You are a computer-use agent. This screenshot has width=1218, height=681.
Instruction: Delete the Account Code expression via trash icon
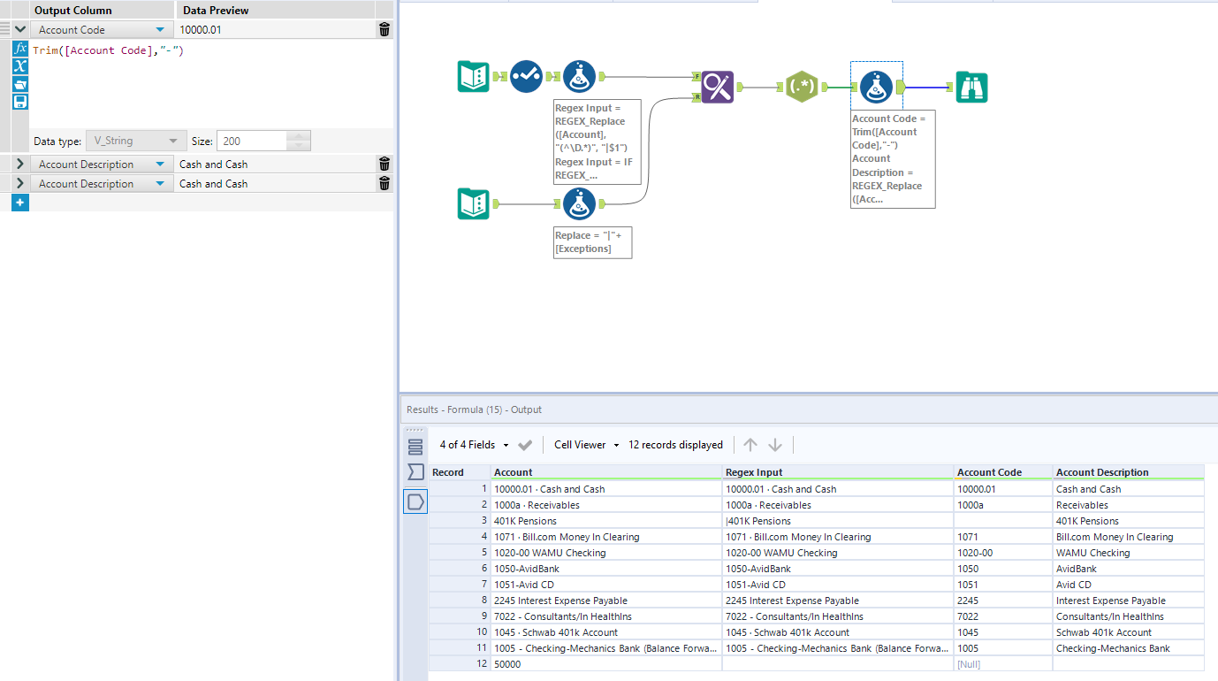384,28
